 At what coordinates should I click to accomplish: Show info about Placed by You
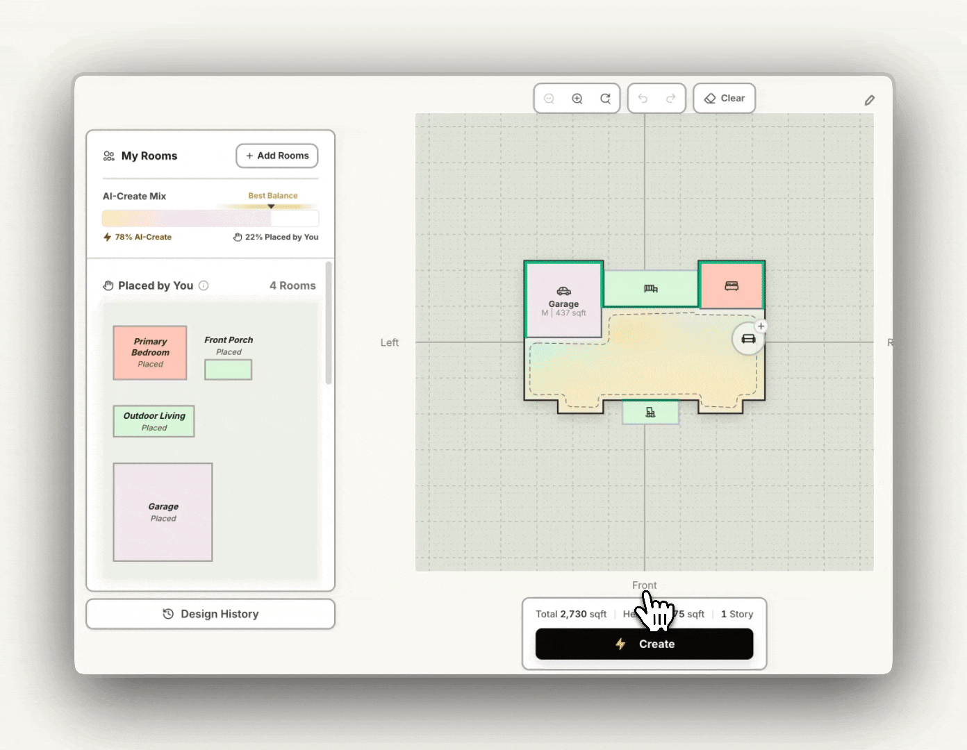pos(204,285)
